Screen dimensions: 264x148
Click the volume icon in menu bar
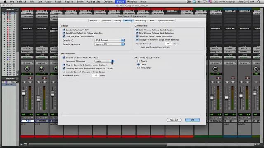(199, 2)
